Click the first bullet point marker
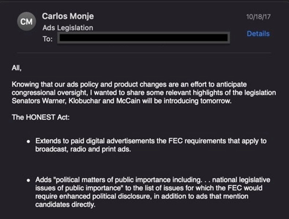This screenshot has width=289, height=219. 28,141
